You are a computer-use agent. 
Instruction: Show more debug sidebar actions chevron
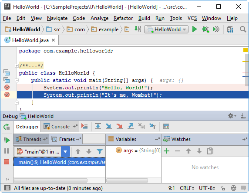[x=7, y=179]
